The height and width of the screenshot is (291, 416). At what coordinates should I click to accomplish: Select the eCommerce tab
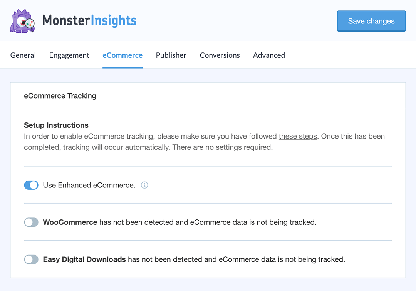pyautogui.click(x=122, y=55)
